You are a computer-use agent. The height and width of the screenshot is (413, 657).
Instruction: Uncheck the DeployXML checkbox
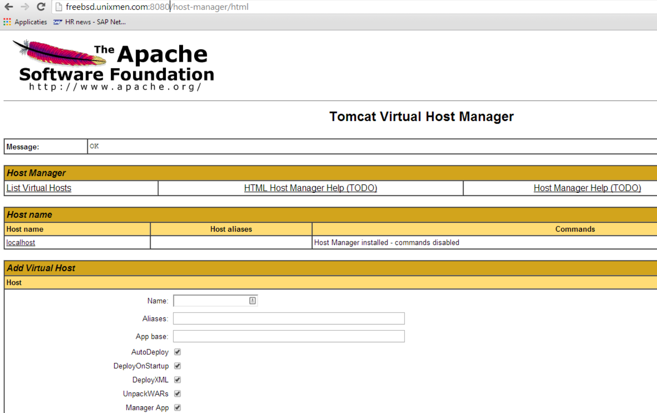point(177,380)
